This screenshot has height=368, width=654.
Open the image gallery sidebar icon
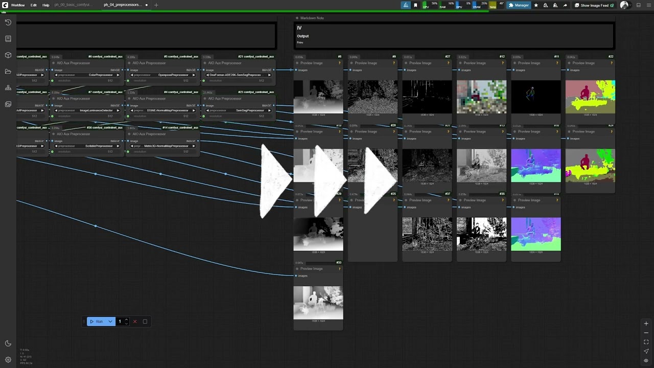pyautogui.click(x=8, y=104)
